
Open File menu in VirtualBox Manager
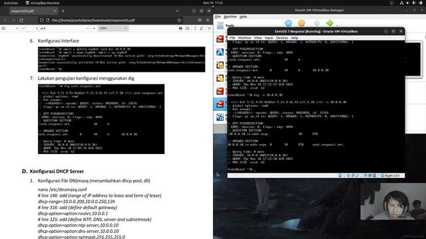218,17
